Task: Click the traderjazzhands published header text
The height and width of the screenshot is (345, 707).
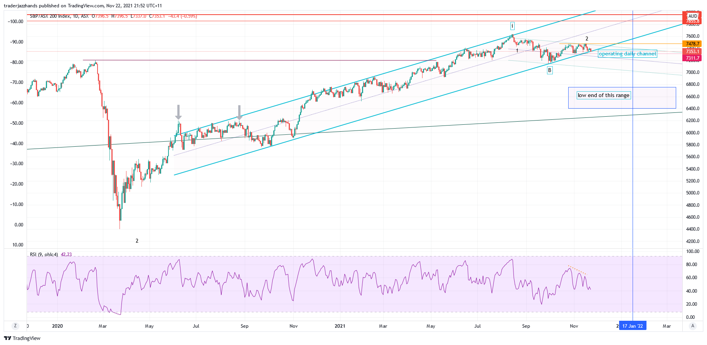Action: (83, 6)
